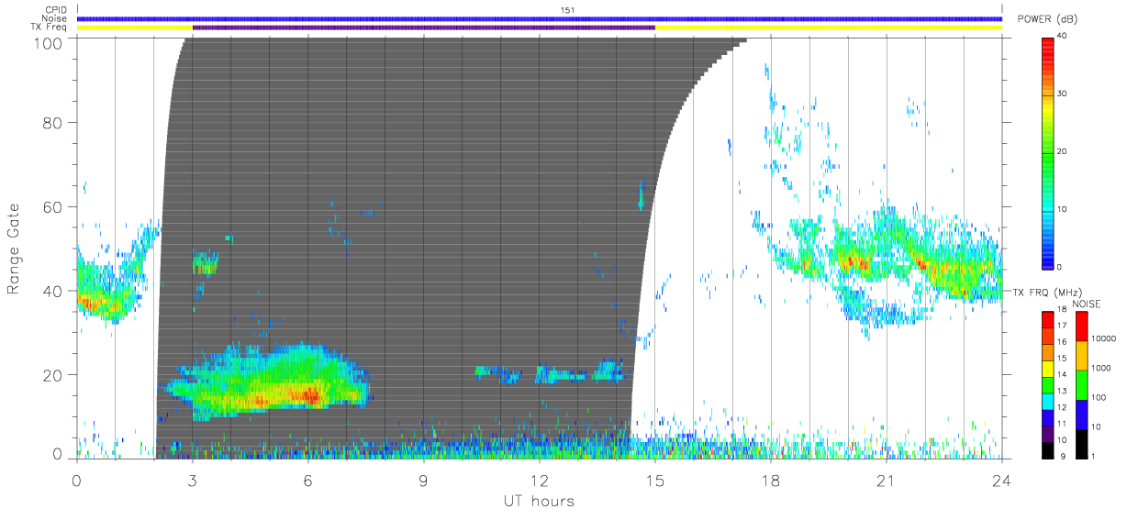
Task: Click the 12 UT hour tick label
Action: tap(540, 479)
